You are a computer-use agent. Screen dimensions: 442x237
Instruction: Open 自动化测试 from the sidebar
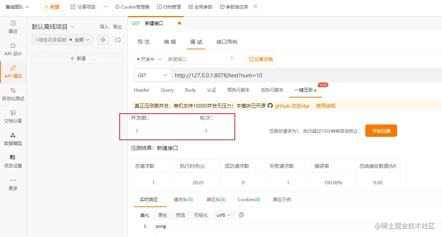[13, 94]
